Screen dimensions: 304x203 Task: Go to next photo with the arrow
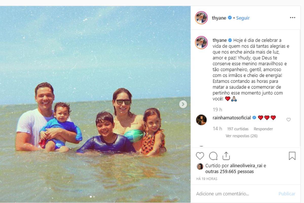(x=183, y=104)
